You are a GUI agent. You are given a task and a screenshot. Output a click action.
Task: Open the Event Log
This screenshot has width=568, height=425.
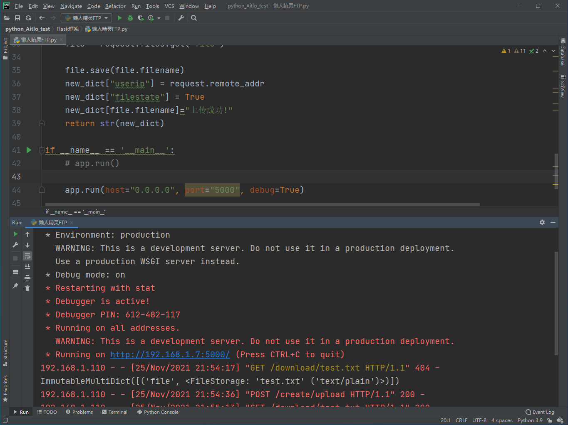point(540,412)
